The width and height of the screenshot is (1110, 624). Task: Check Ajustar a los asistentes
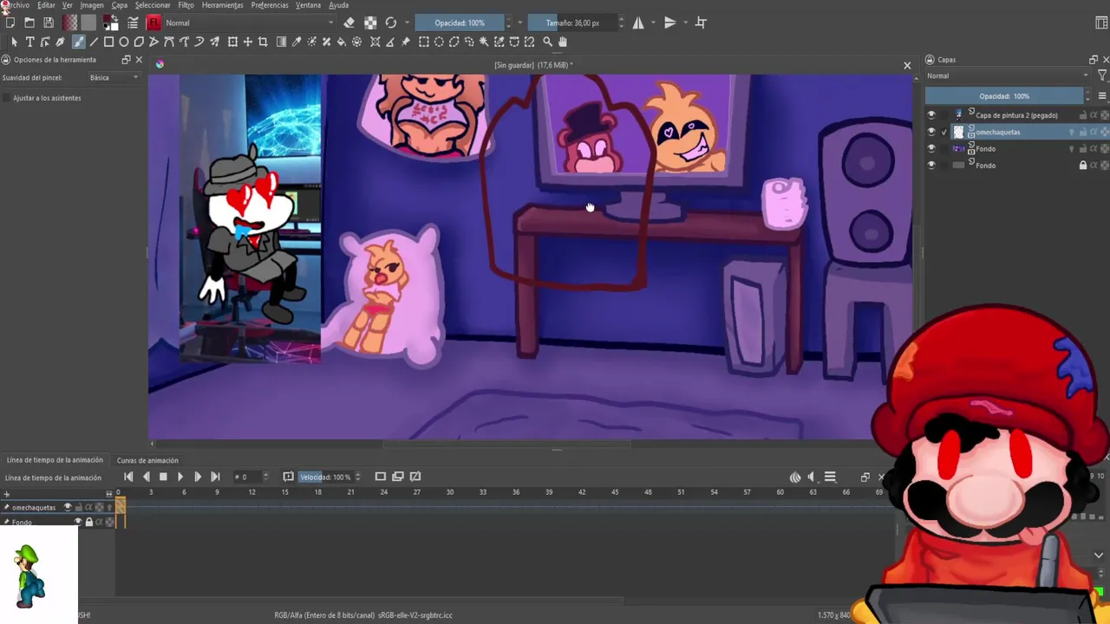(7, 98)
